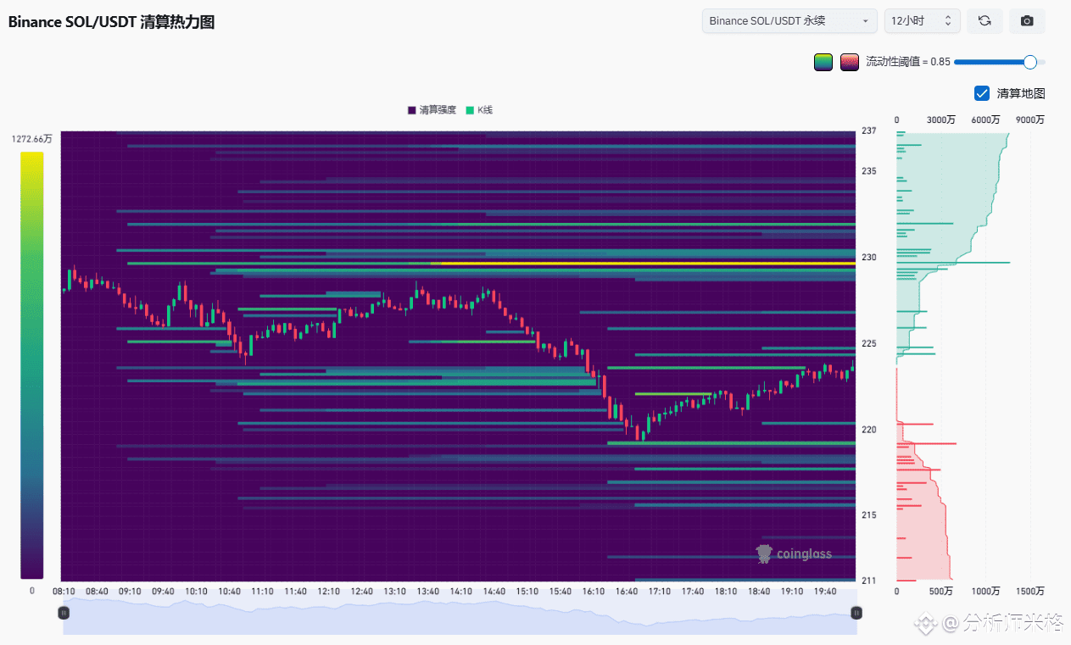1071x645 pixels.
Task: Click the intensity color scale bar
Action: point(31,365)
